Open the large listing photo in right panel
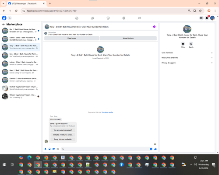Screen dimensions: 219x175 [x=187, y=29]
